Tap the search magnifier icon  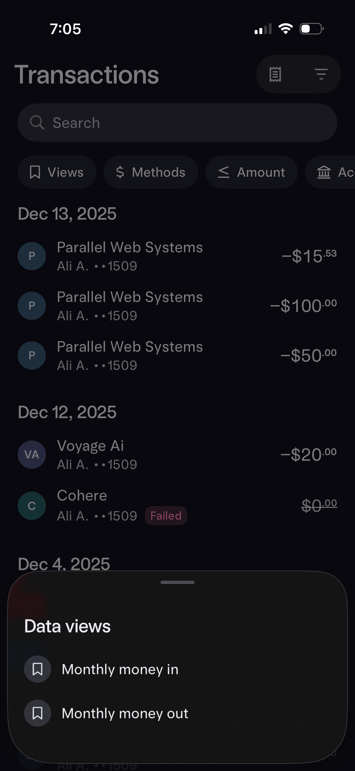[37, 123]
